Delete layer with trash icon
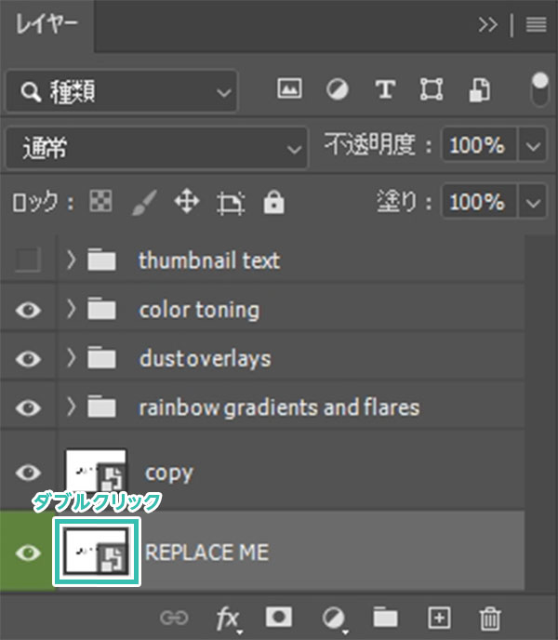Image resolution: width=558 pixels, height=640 pixels. click(x=490, y=619)
